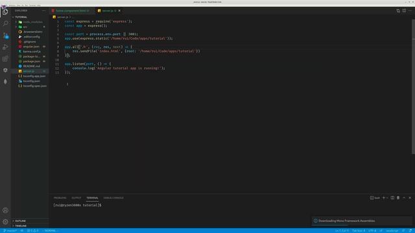Expand the TIMELINE section
415x233 pixels.
click(30, 226)
